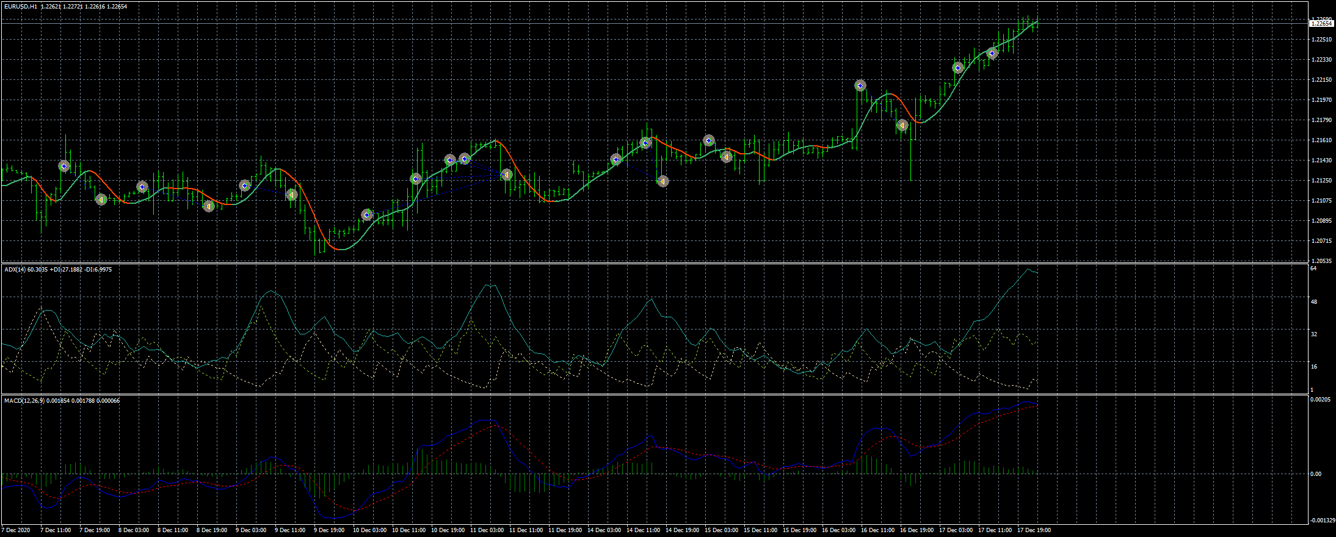The width and height of the screenshot is (1336, 537).
Task: Click the blue entry arrow on 10 Dec near 16:00
Action: [x=416, y=179]
